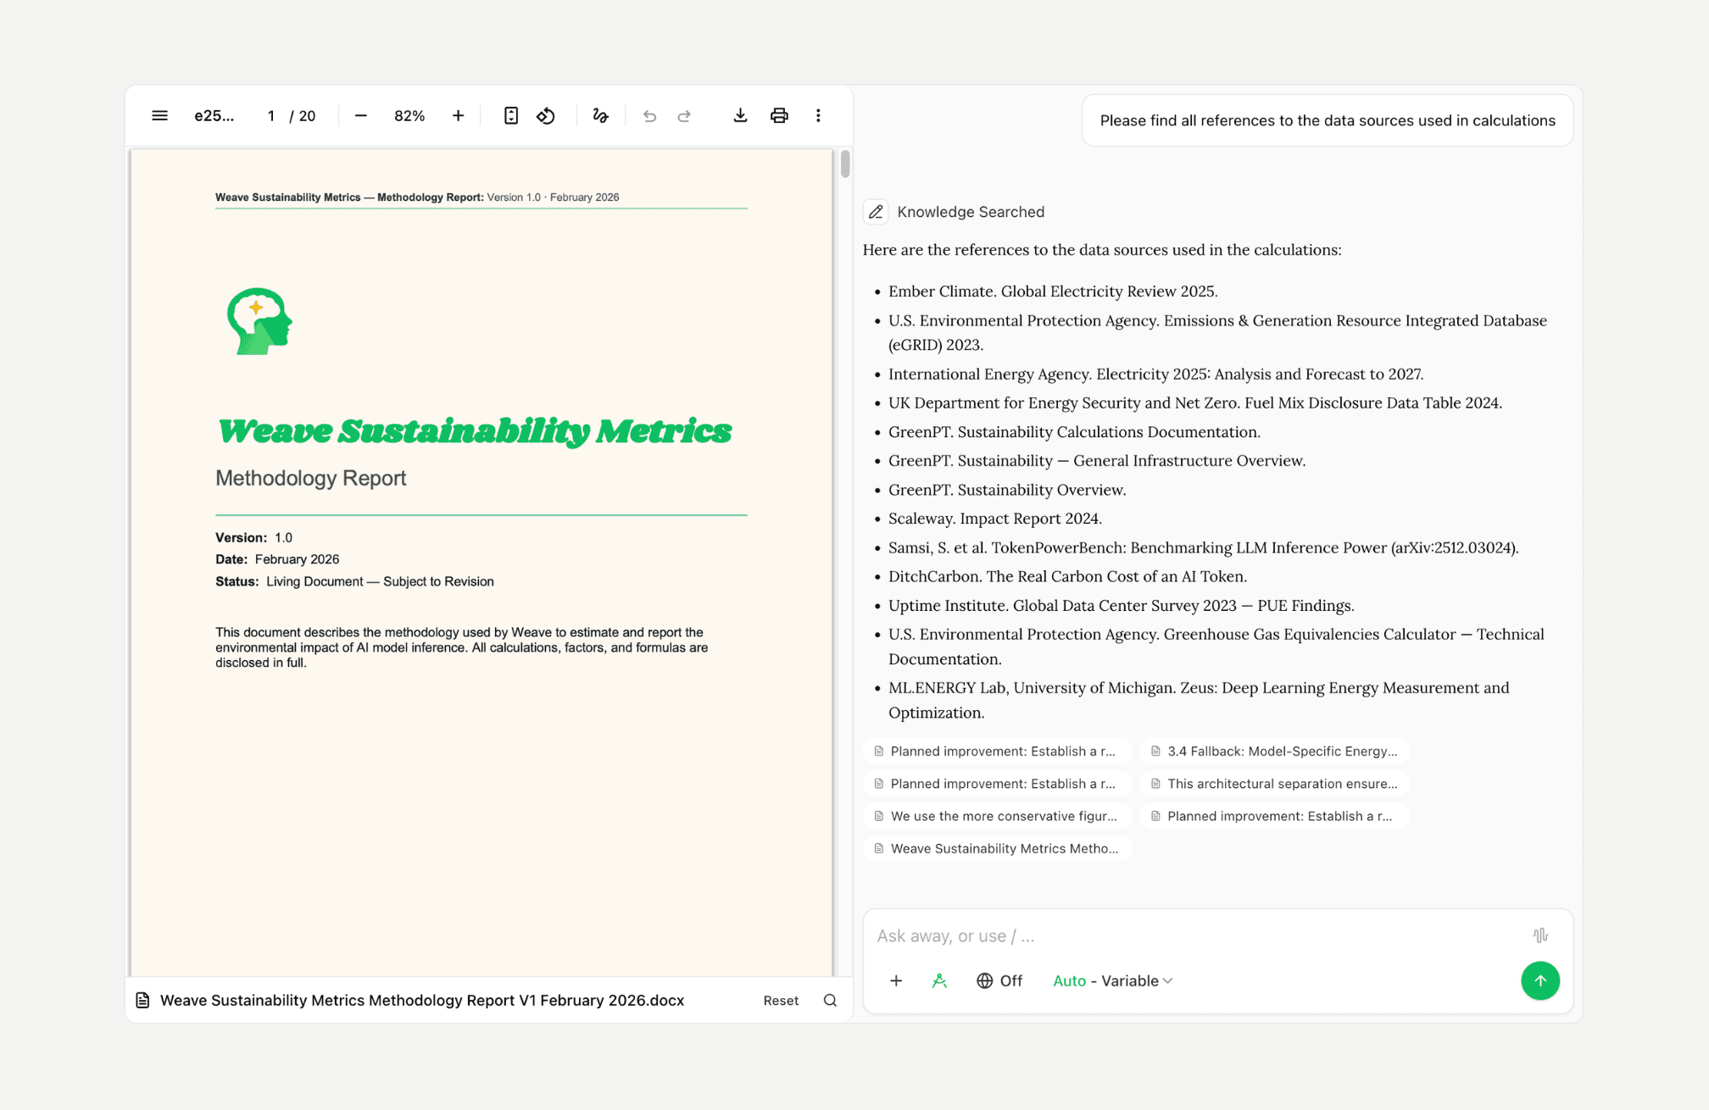Open the PDF sidebar hamburger menu

159,115
